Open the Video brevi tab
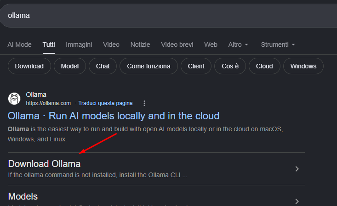This screenshot has height=206, width=337. [x=177, y=45]
